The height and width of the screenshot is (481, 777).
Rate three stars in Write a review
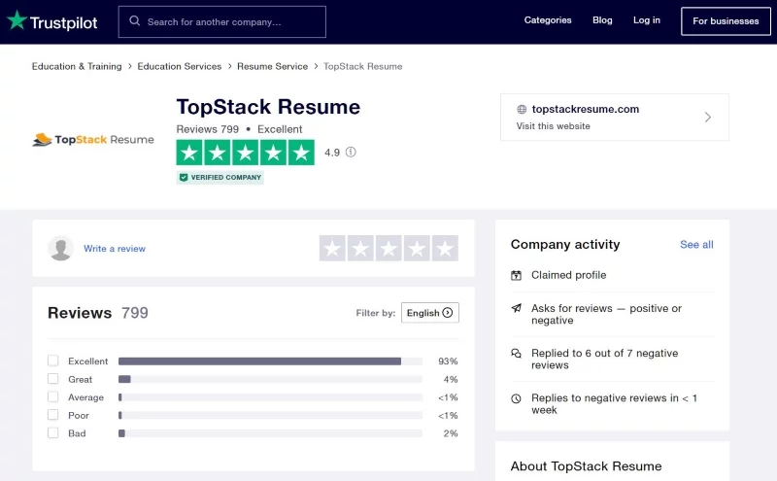point(389,248)
